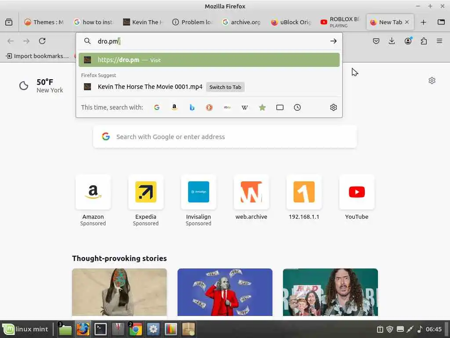Reload the current page
The height and width of the screenshot is (338, 450).
(x=42, y=41)
